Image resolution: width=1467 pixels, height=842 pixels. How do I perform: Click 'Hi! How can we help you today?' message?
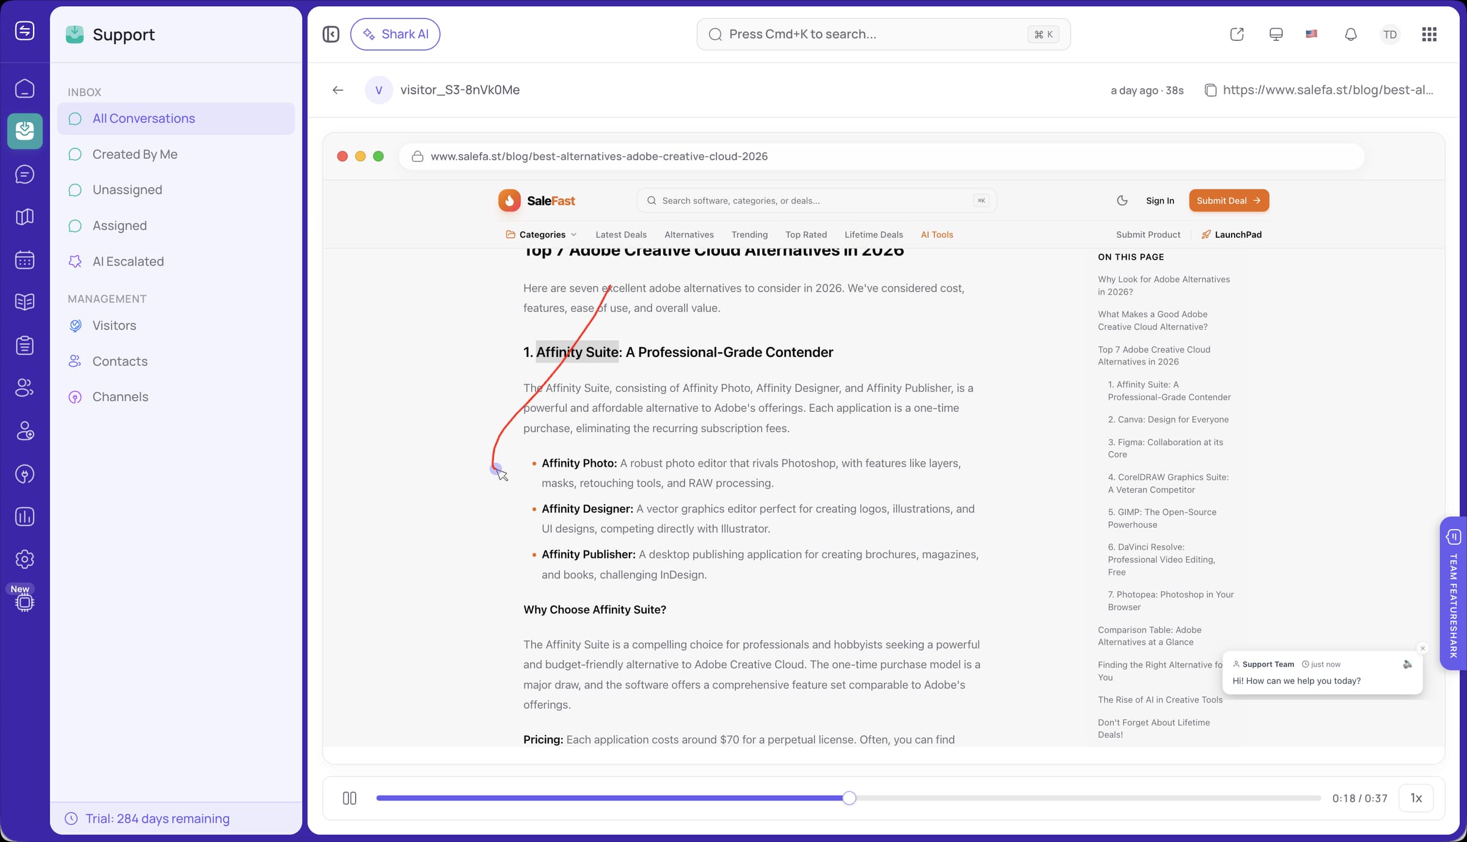[x=1296, y=681]
